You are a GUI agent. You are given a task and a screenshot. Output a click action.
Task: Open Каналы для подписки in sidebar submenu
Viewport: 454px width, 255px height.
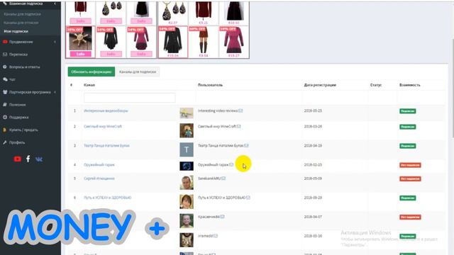coord(22,14)
